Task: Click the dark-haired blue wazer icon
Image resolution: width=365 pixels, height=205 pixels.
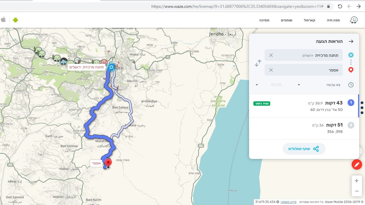Action: coord(63,61)
